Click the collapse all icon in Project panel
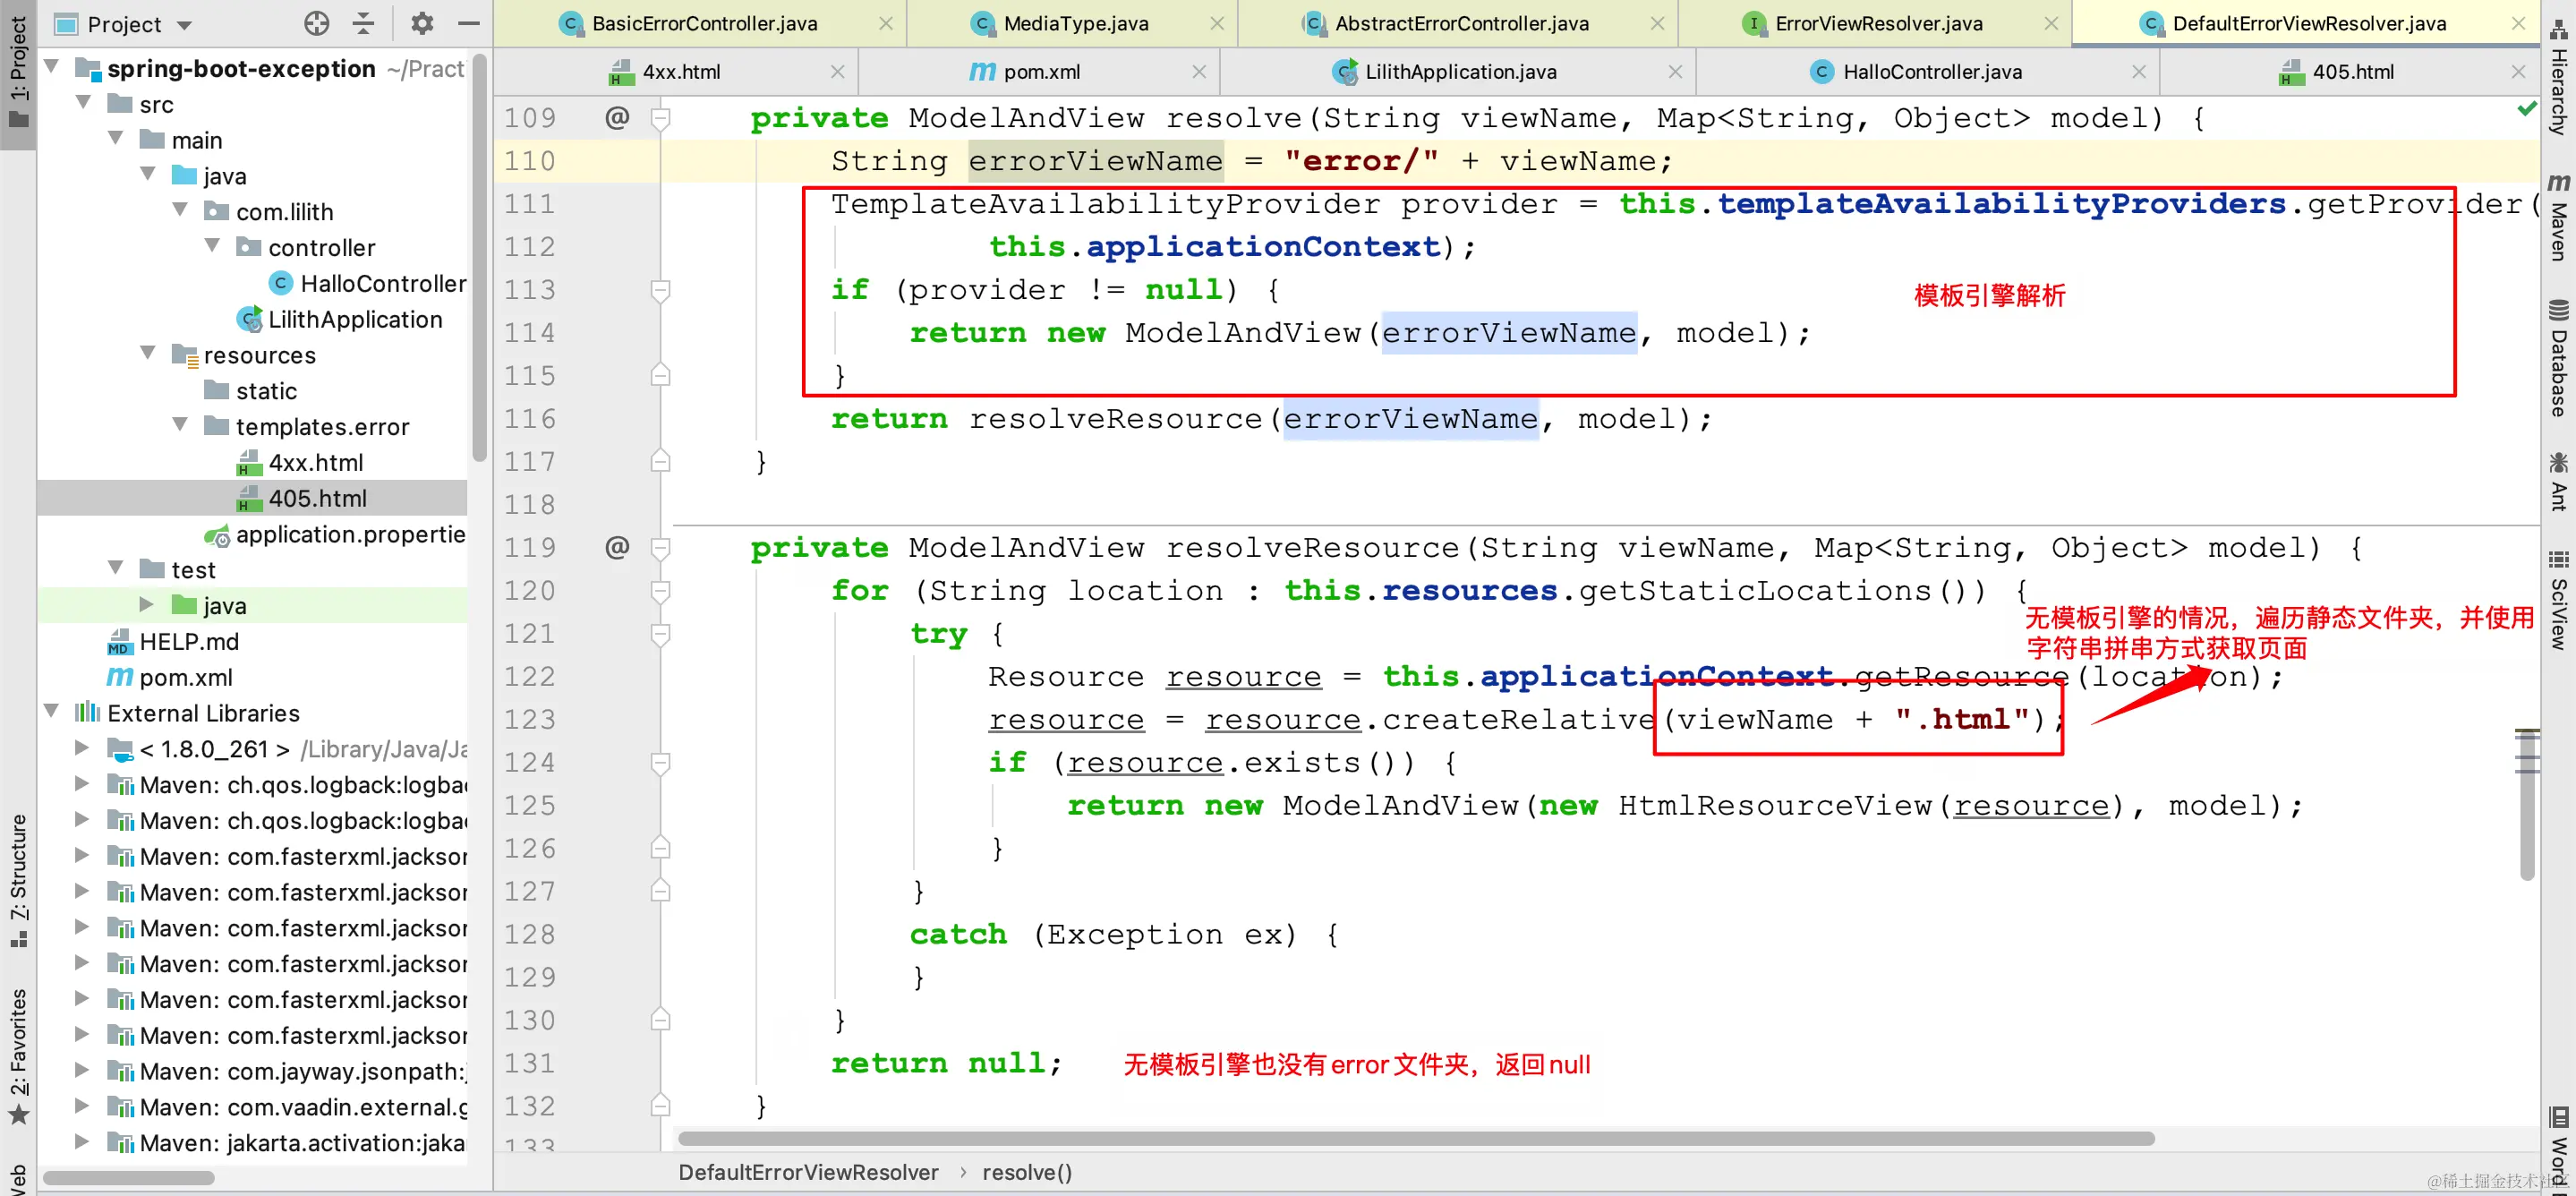Screen dimensions: 2576x1196 point(364,24)
